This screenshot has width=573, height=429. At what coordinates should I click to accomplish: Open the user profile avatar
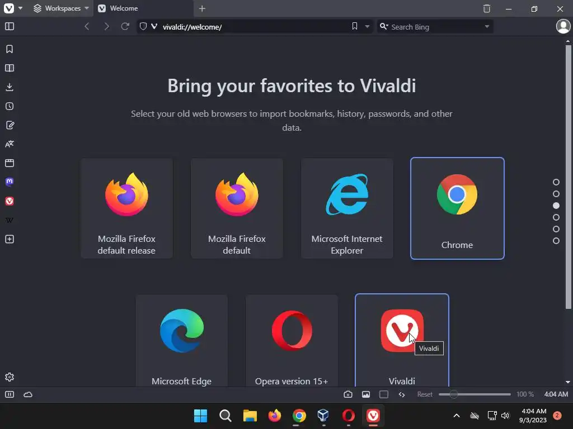563,26
